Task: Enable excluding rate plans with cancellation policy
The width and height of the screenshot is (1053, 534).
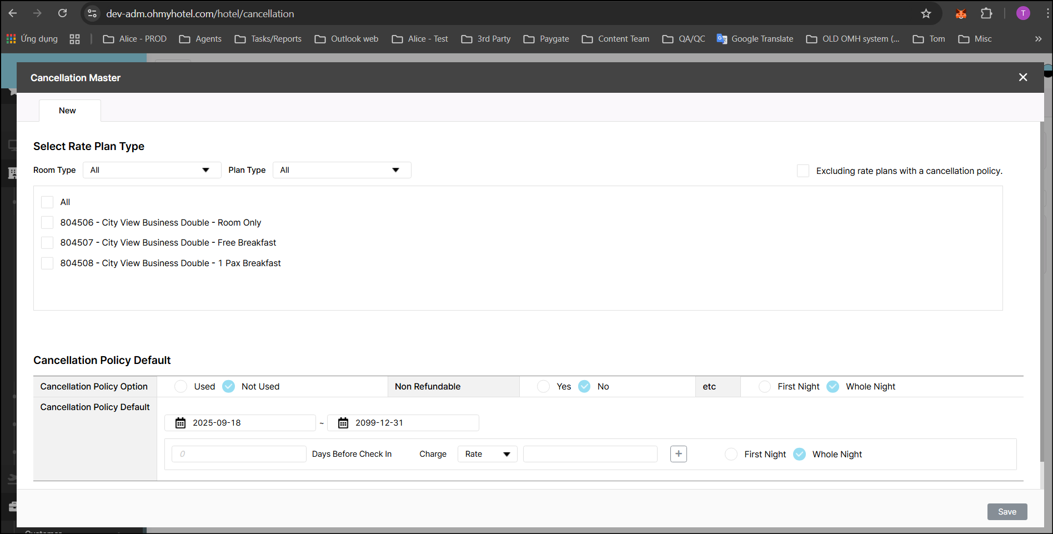Action: pos(803,171)
